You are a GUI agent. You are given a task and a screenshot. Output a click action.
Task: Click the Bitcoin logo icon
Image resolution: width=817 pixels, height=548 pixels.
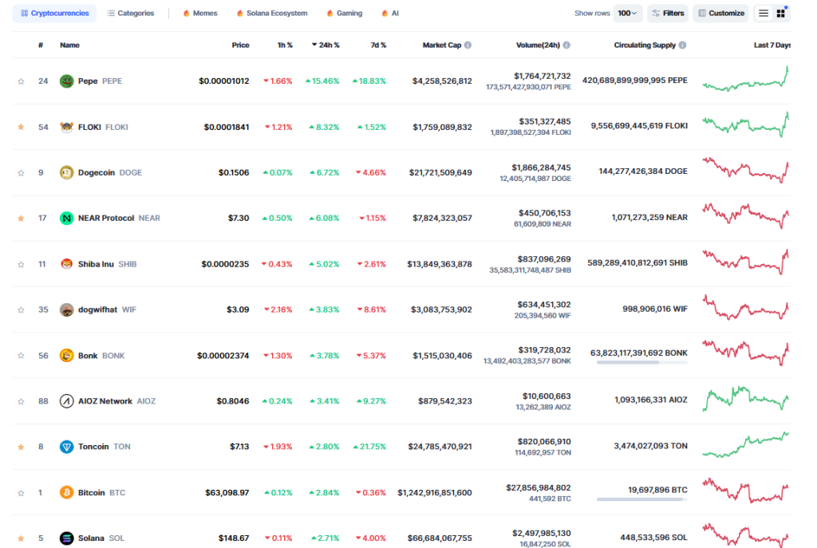[67, 493]
